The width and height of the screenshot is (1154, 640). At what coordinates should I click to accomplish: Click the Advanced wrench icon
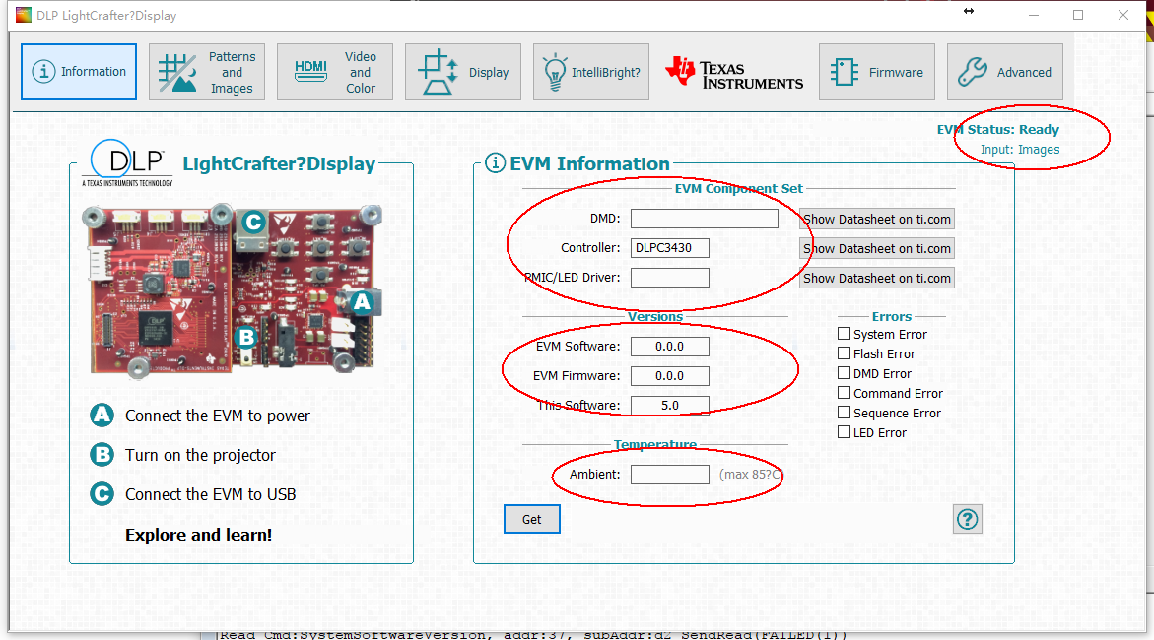coord(973,72)
